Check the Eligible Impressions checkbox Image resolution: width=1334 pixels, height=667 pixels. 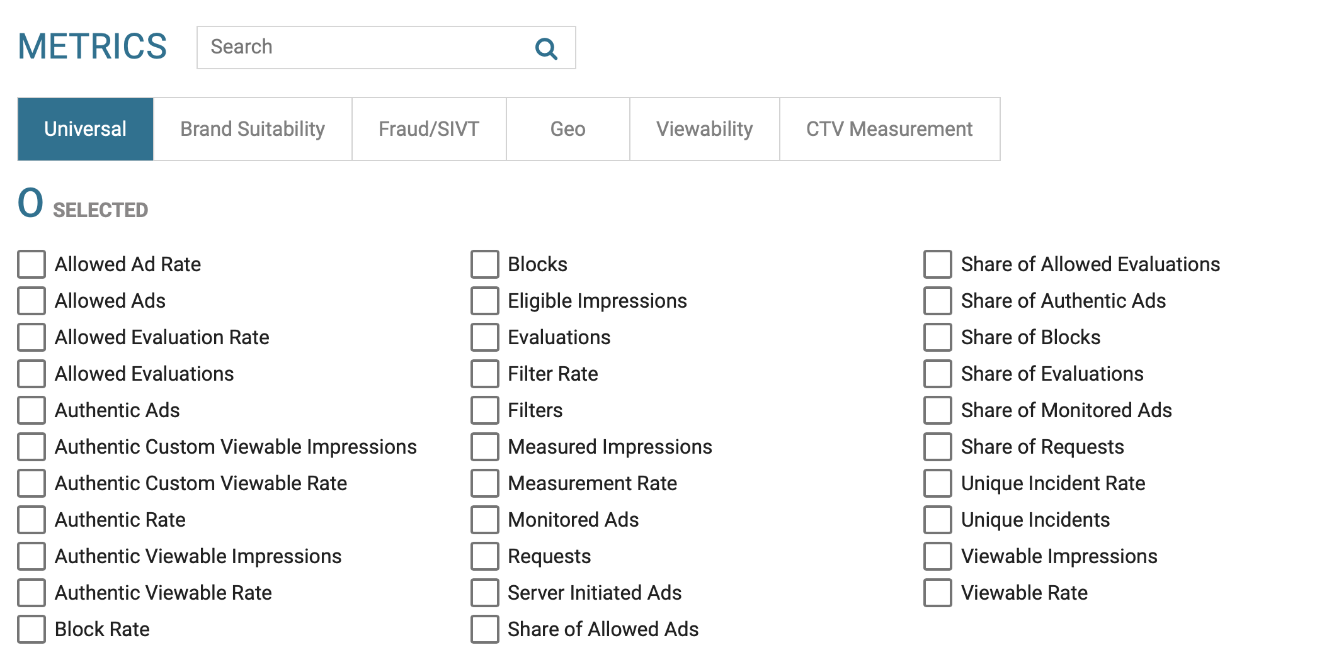[x=485, y=301]
